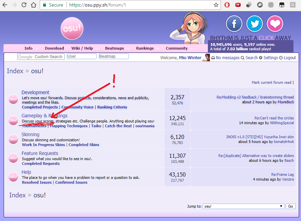Click the browser Back arrow
This screenshot has width=301, height=221.
pos(5,5)
